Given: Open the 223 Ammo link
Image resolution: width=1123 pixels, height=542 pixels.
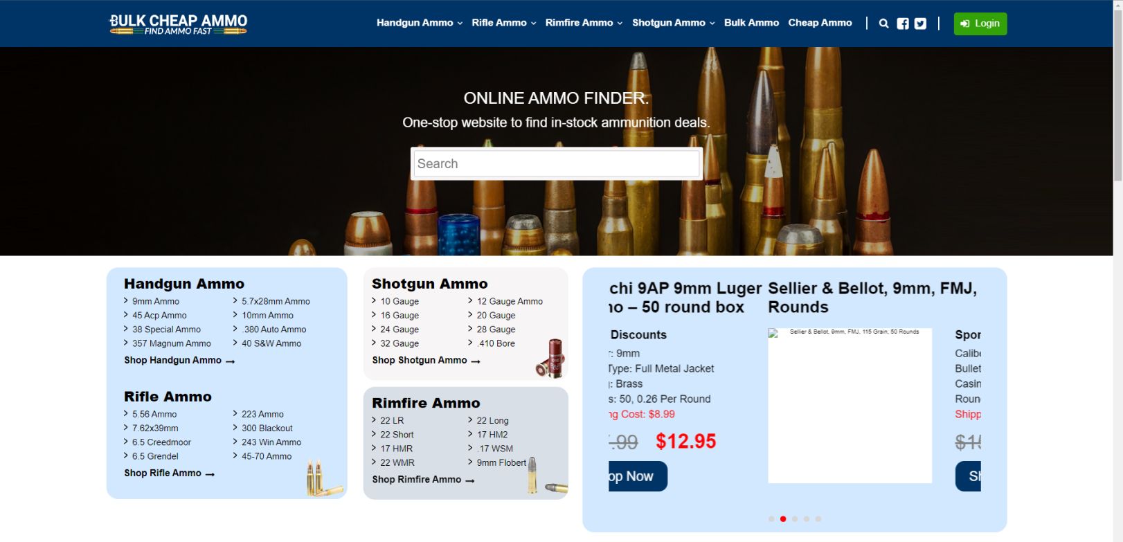Looking at the screenshot, I should click(262, 414).
